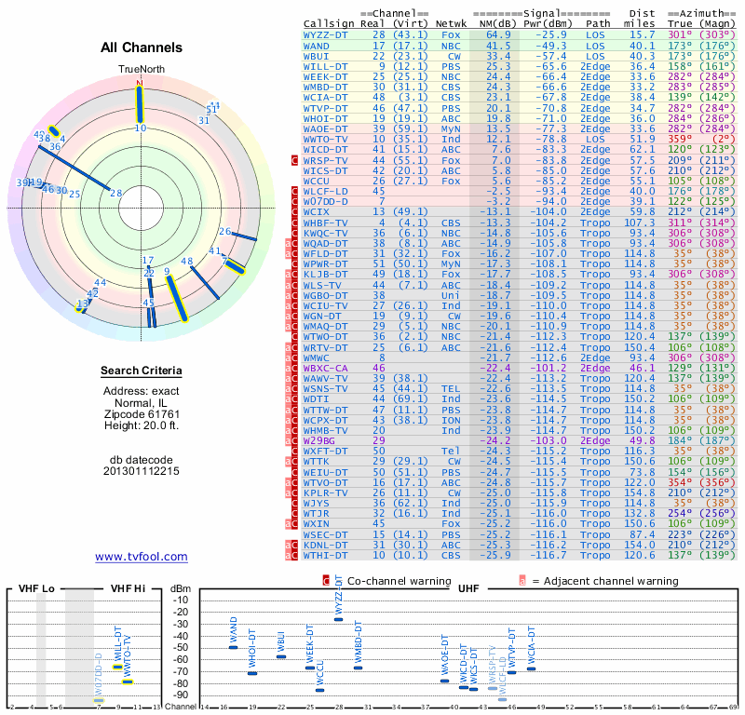This screenshot has height=715, width=745.
Task: Click the channel 9 bar on the radar plot
Action: click(x=177, y=298)
